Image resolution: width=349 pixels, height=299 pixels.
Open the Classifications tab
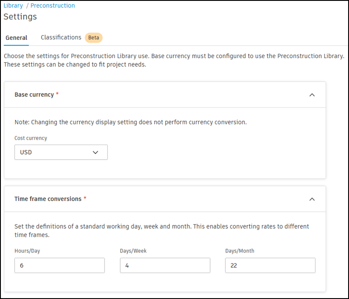[x=61, y=37]
